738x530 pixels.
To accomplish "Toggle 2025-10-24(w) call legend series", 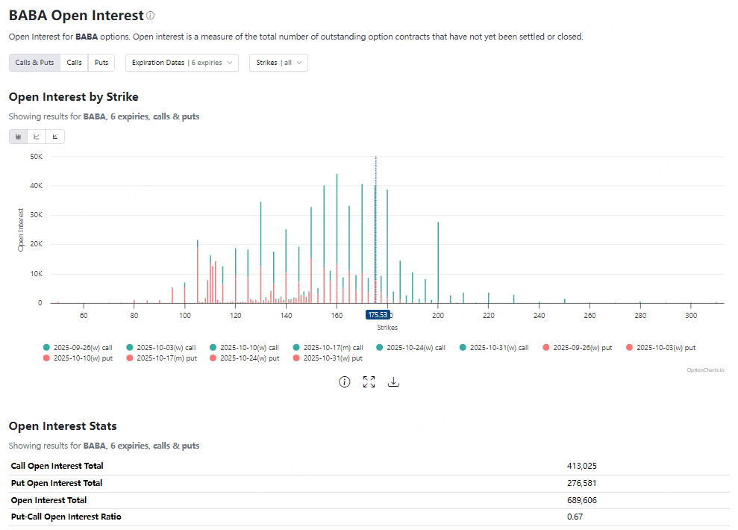I will click(411, 348).
